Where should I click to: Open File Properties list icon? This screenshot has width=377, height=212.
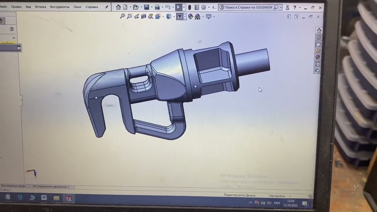click(x=197, y=7)
